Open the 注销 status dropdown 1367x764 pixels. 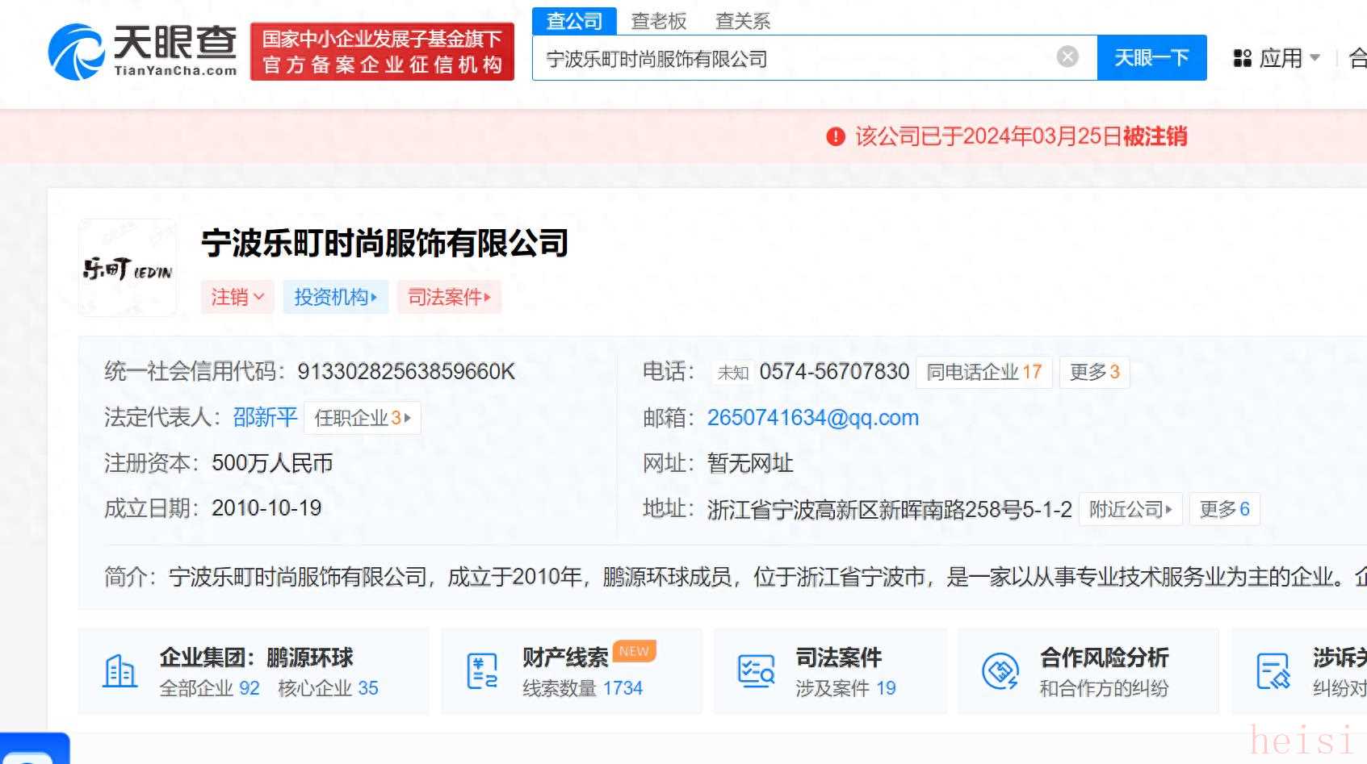click(x=237, y=297)
